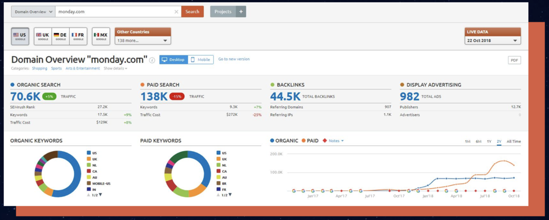Select the FR Google database
Screen dimensions: 549x220
78,36
